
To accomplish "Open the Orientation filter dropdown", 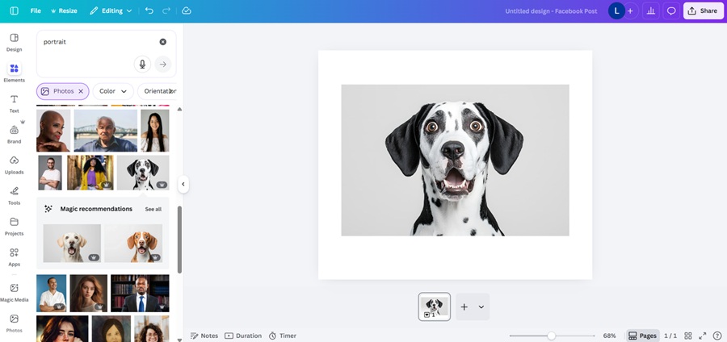I will coord(158,91).
